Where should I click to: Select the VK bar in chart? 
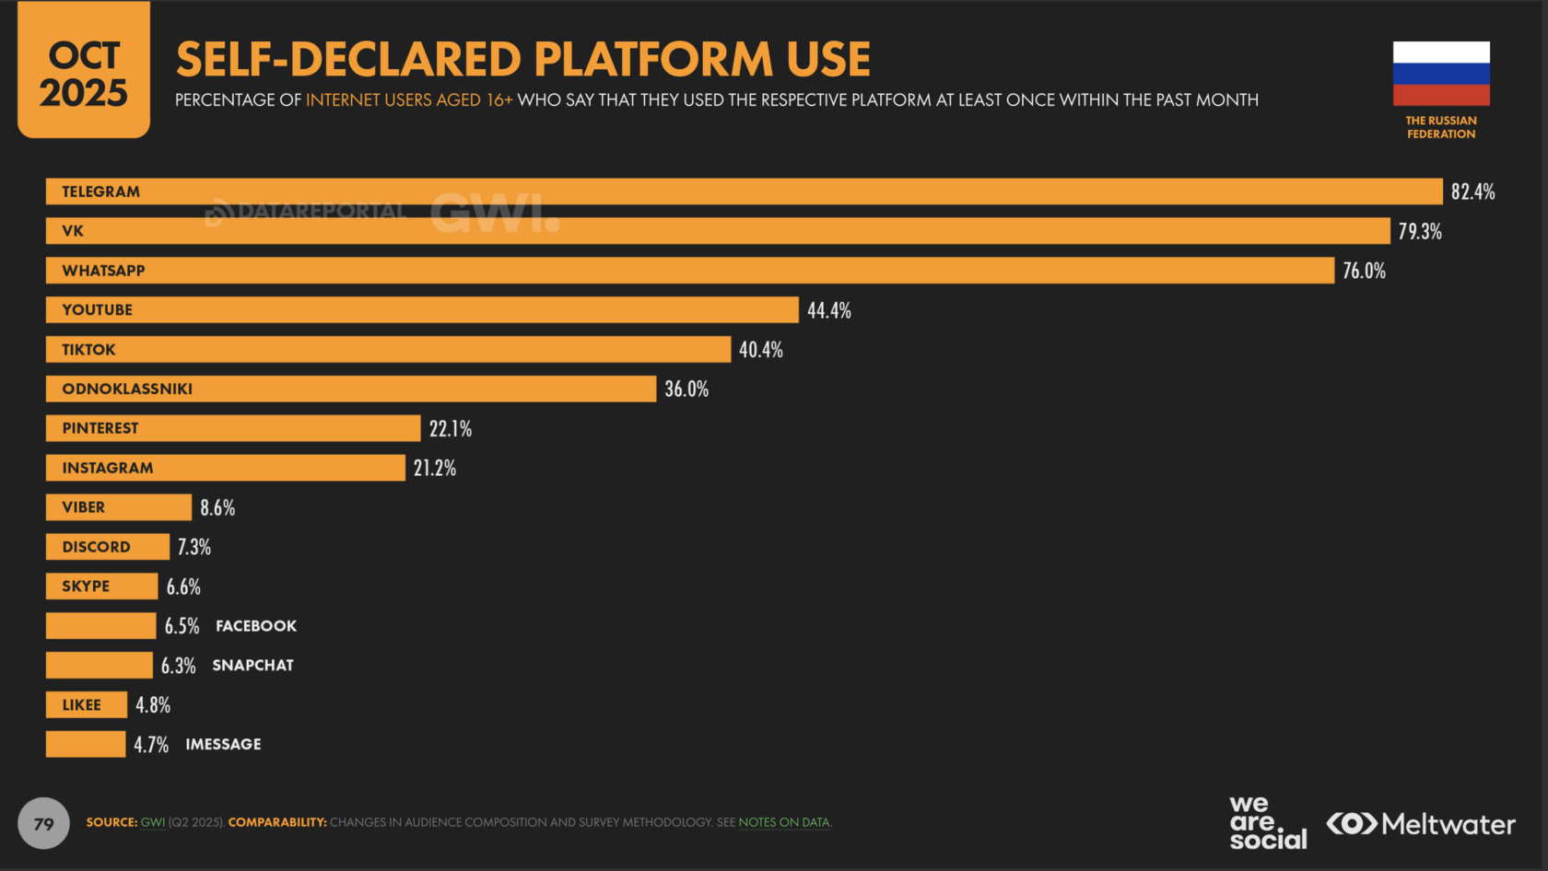[718, 231]
